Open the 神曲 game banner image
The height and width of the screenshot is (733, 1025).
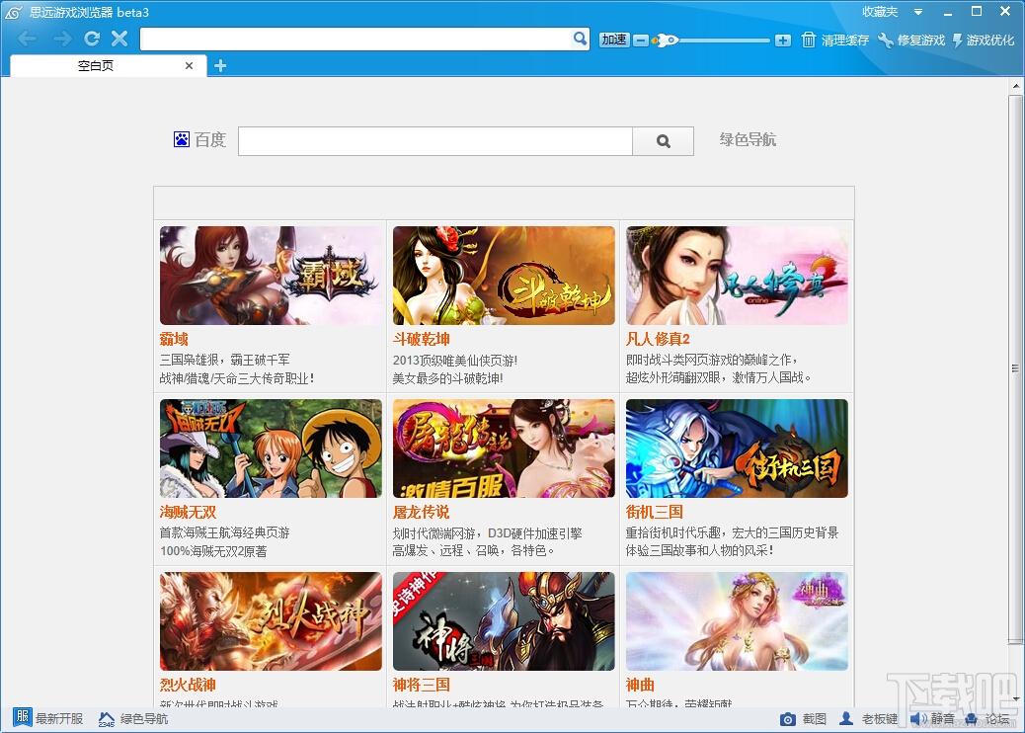(737, 621)
